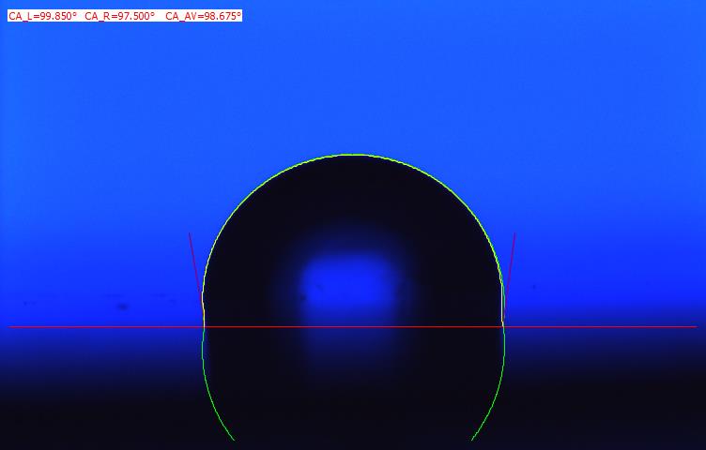Click the dark smudge left of the droplet

(x=120, y=306)
